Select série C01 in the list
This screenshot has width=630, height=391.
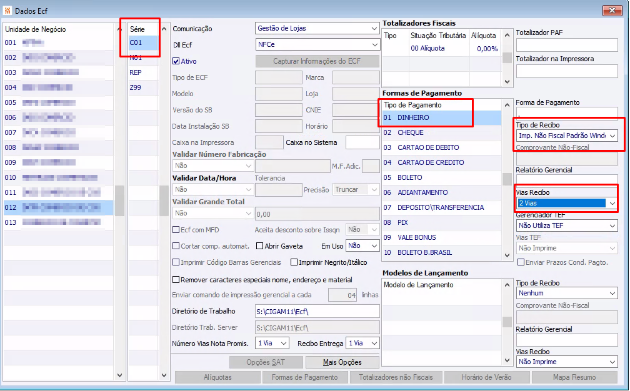pos(143,43)
